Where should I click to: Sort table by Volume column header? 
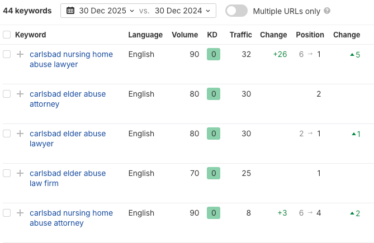point(184,35)
